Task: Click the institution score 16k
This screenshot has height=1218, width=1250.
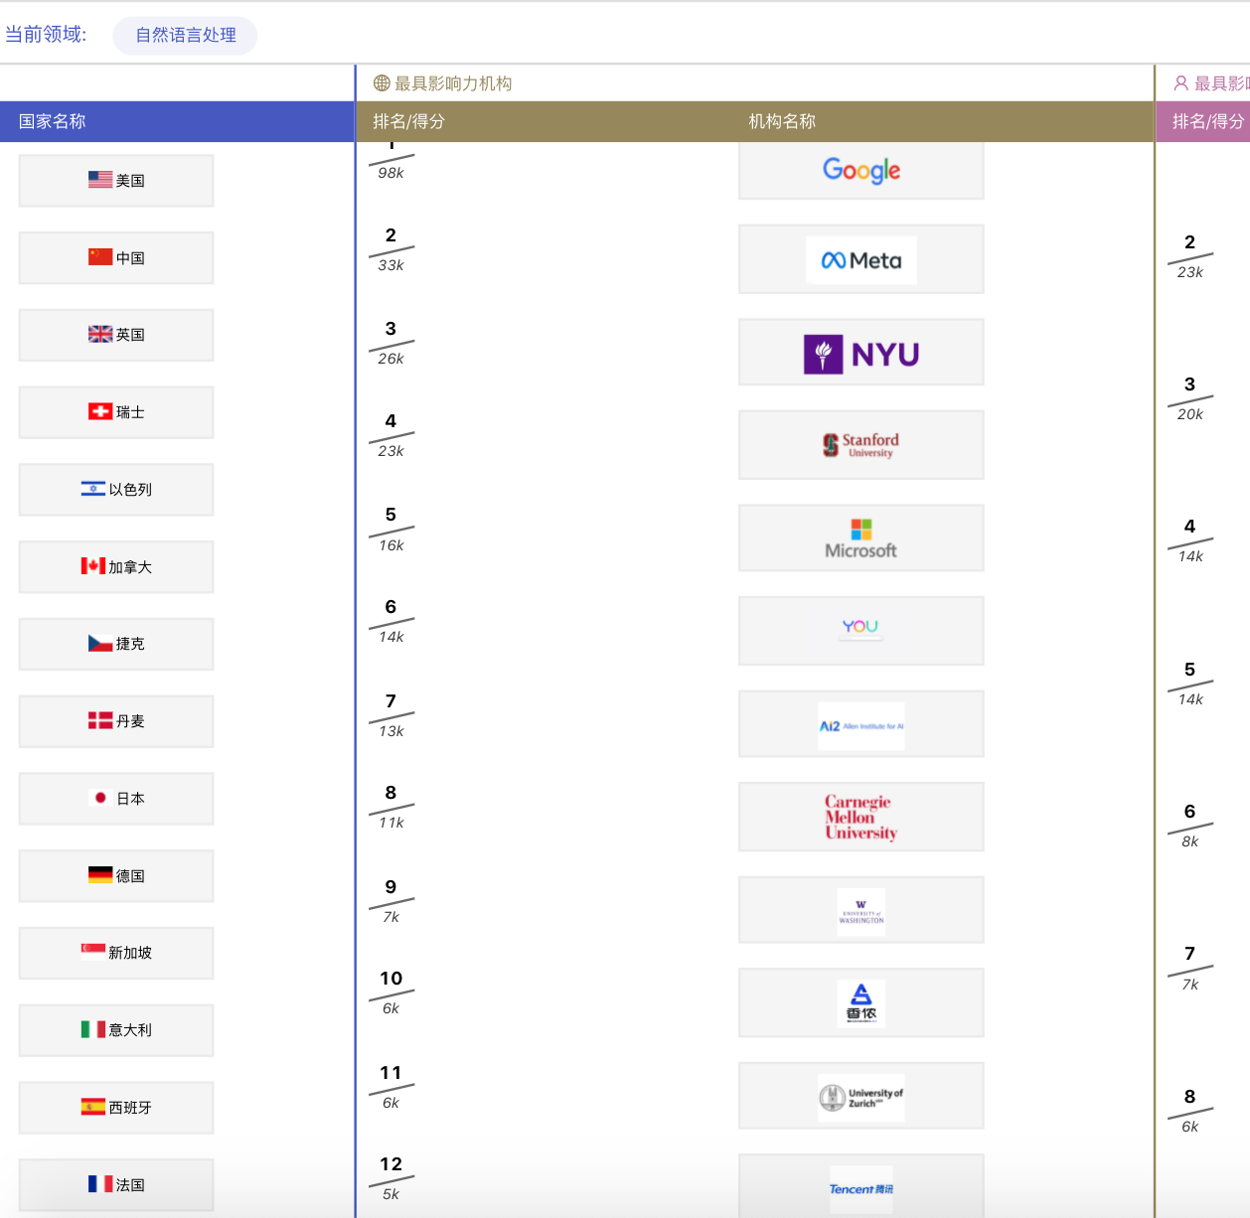Action: click(391, 545)
